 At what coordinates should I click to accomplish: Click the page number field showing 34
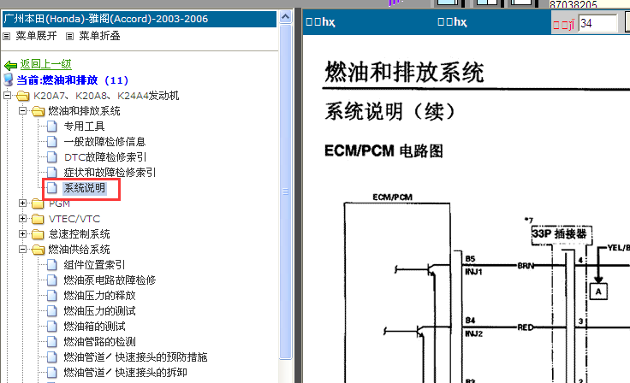point(597,23)
